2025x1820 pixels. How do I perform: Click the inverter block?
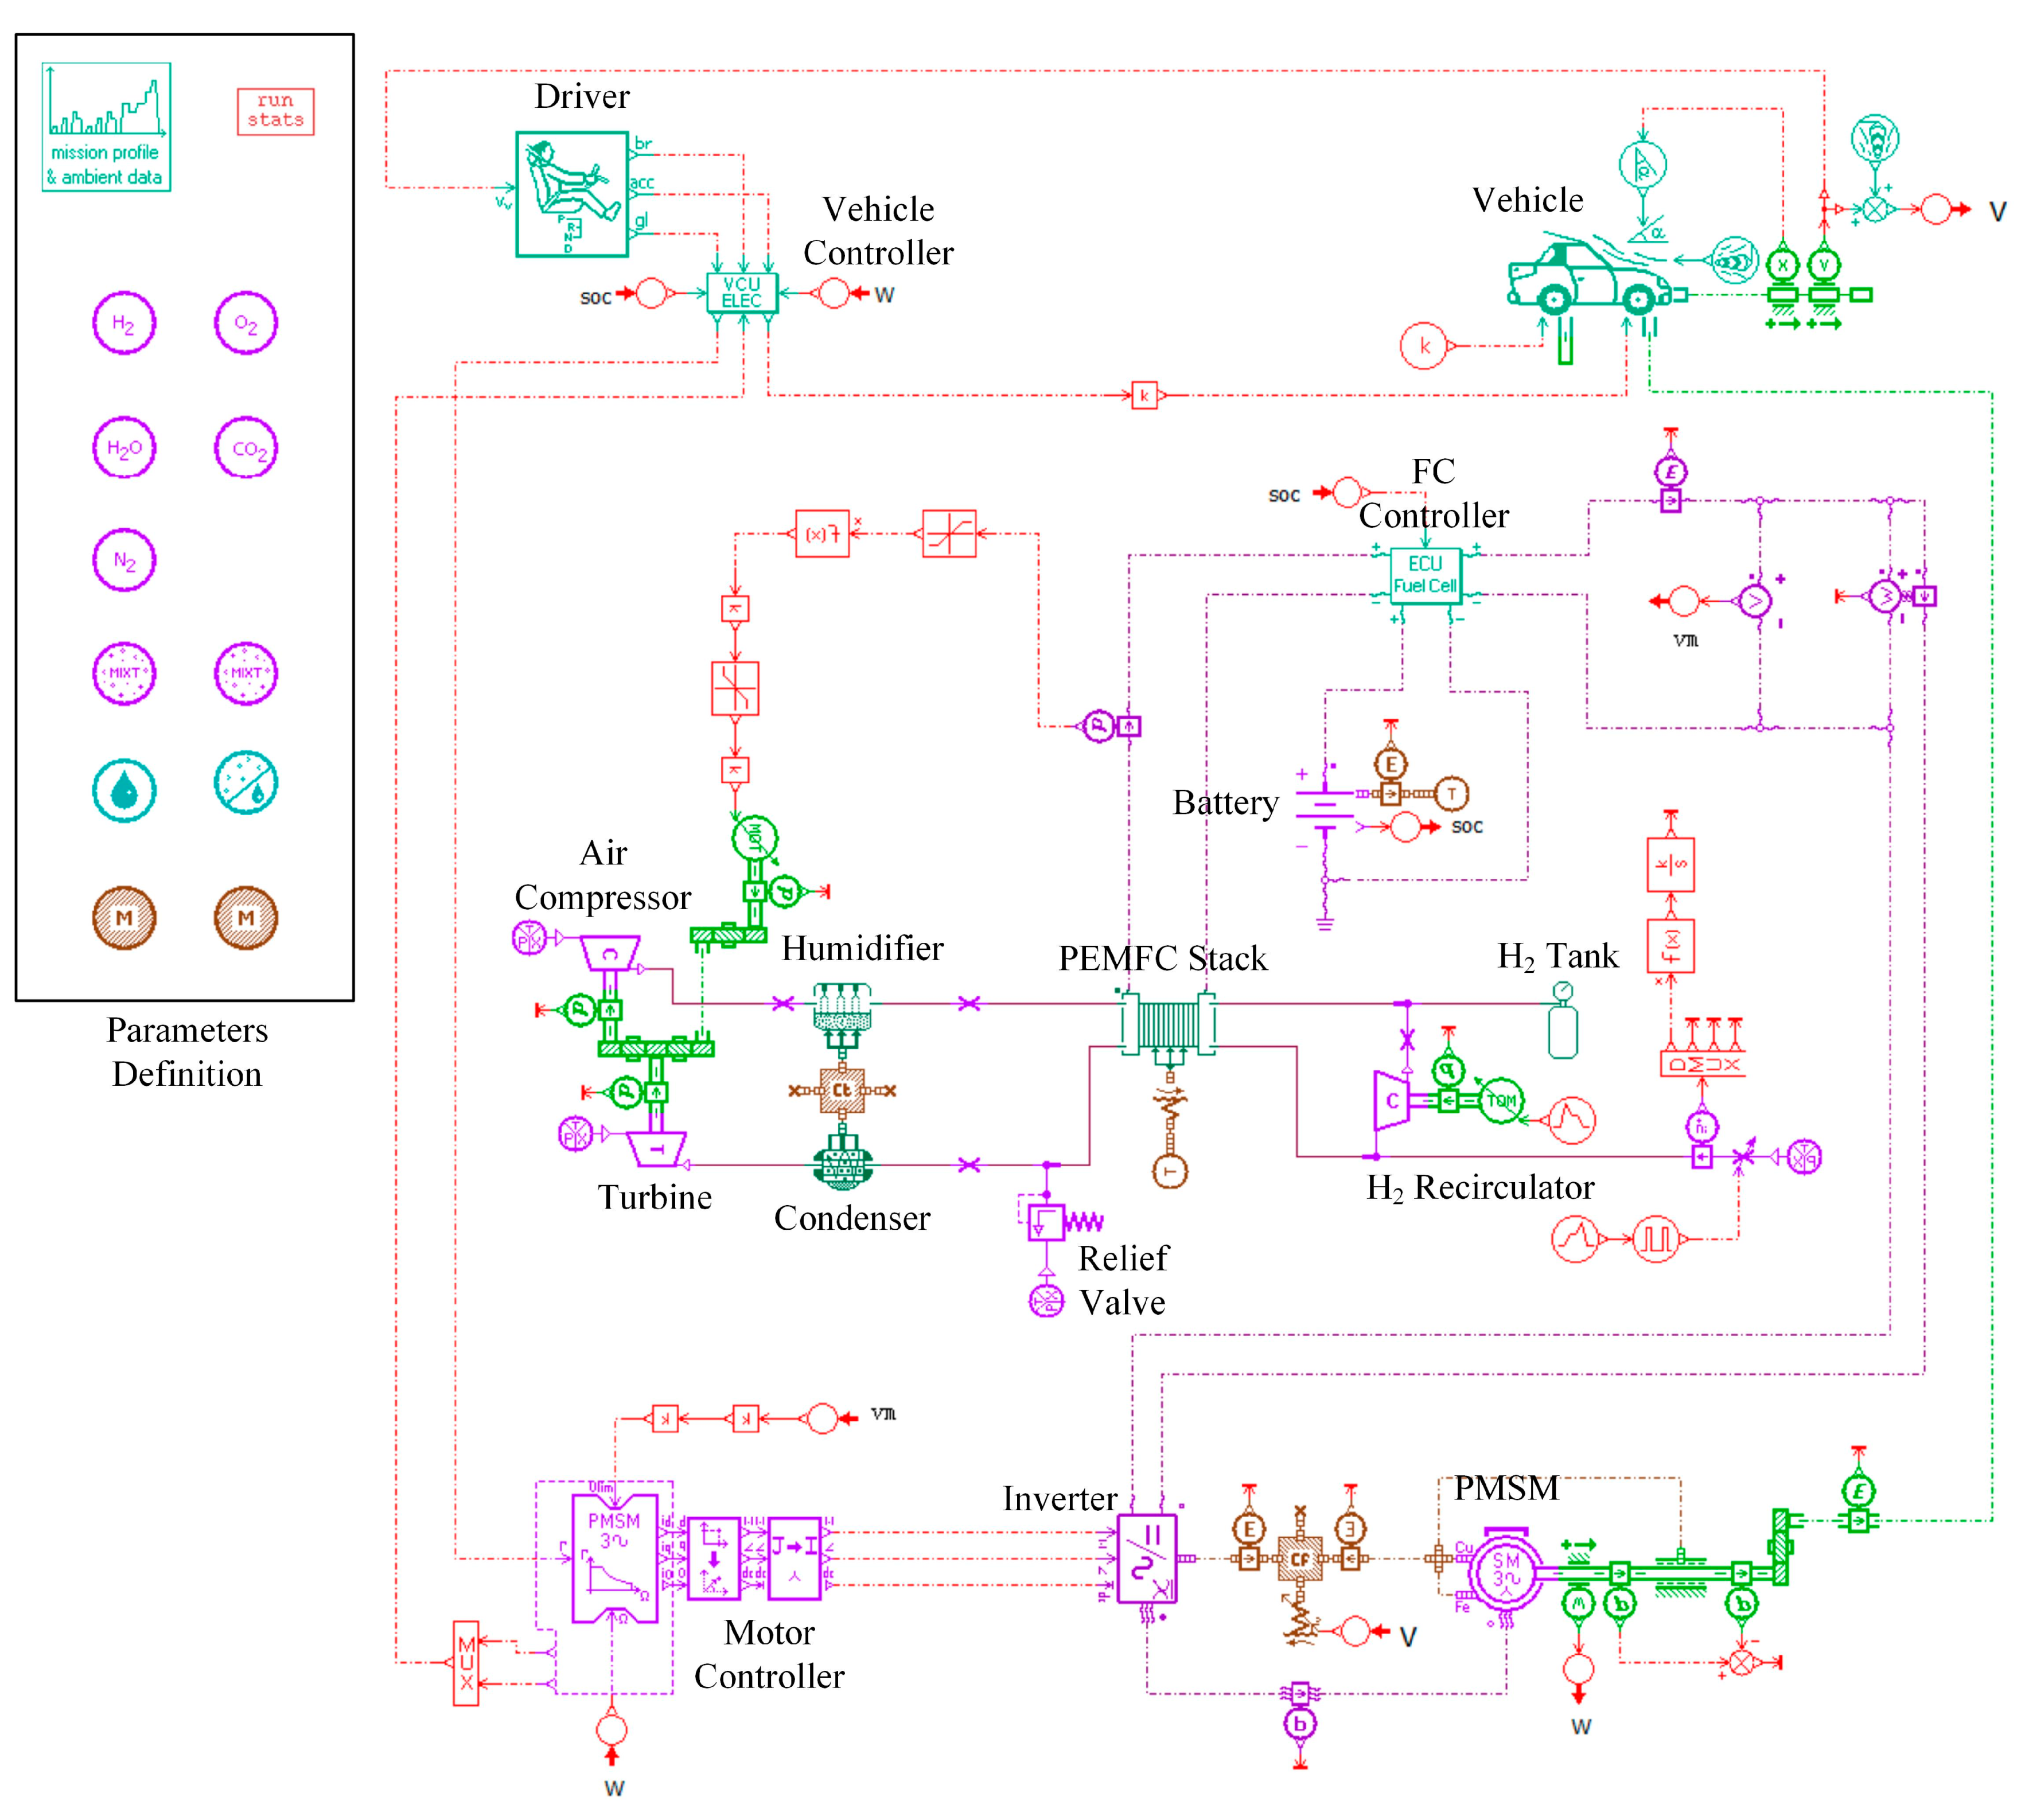pyautogui.click(x=1146, y=1559)
